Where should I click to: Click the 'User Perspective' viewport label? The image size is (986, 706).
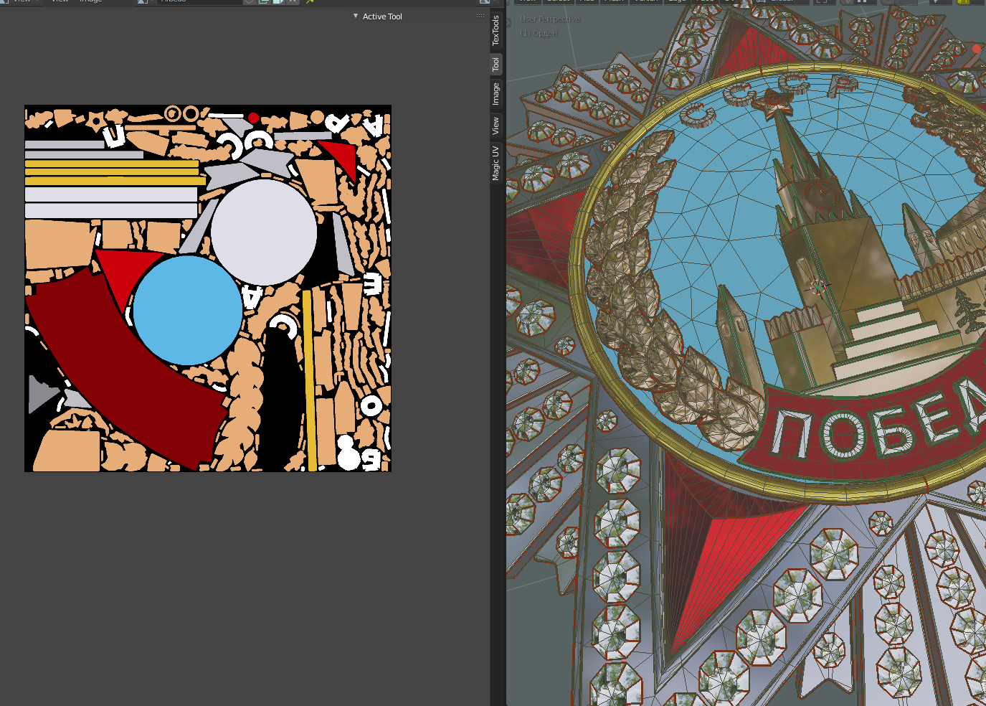pos(550,19)
